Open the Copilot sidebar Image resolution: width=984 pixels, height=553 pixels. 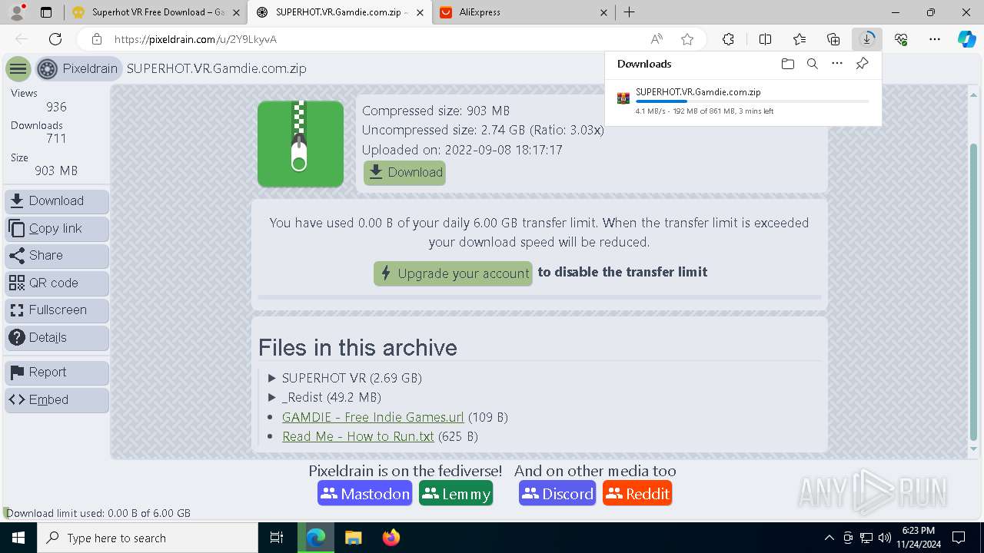(x=966, y=39)
